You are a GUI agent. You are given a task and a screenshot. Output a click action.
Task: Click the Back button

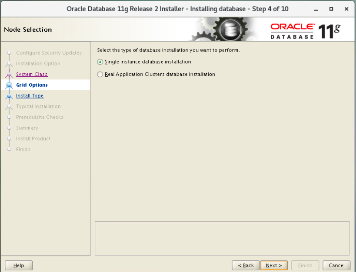coord(246,265)
